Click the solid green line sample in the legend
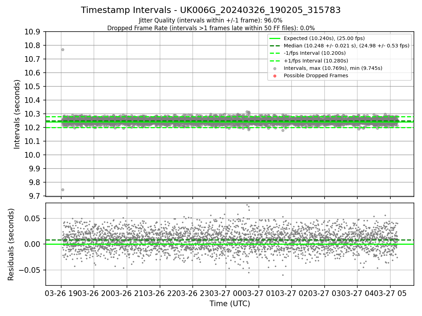This screenshot has height=316, width=422. point(275,38)
